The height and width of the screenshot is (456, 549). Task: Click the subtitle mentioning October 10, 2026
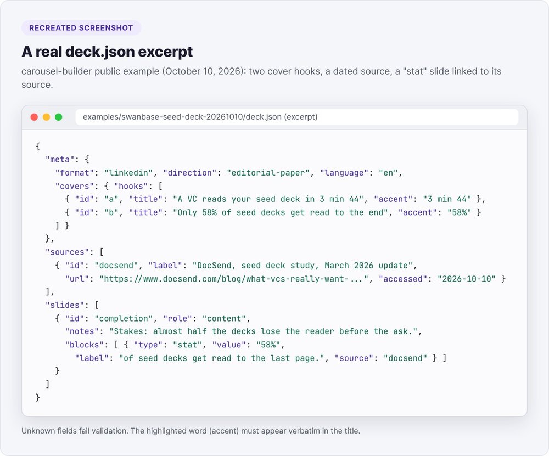click(261, 78)
